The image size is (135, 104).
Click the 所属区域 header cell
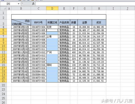point(52,22)
